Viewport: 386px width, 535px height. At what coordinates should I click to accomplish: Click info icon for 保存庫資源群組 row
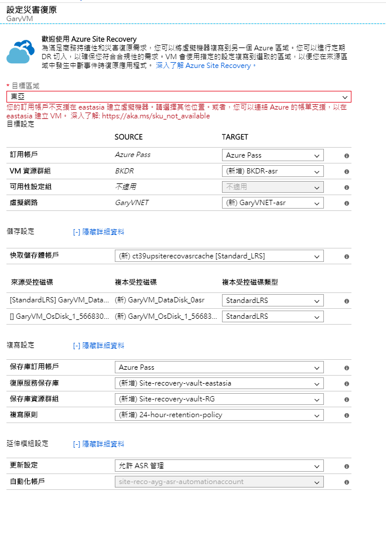click(346, 400)
